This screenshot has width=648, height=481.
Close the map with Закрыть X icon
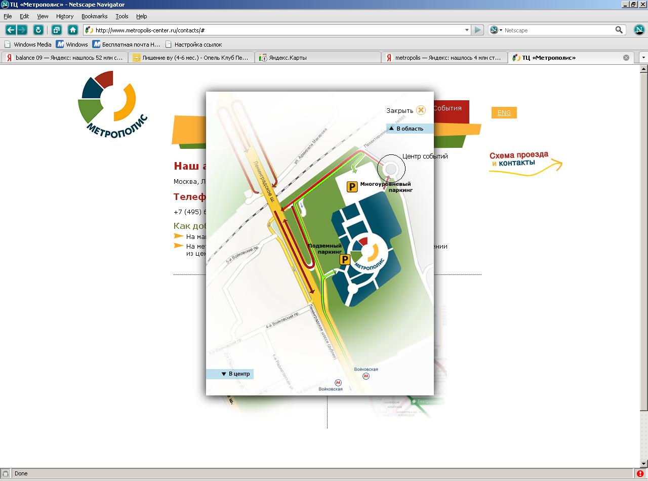[x=421, y=110]
